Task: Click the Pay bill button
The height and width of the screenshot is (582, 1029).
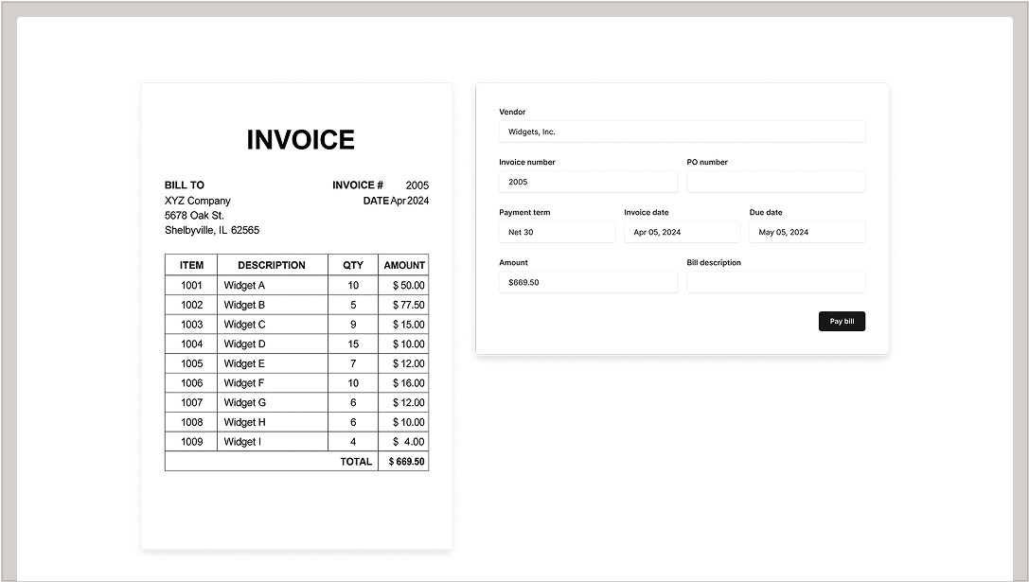Action: [841, 321]
